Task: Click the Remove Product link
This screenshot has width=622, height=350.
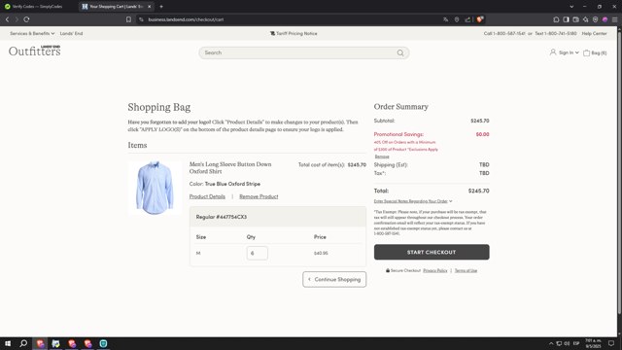Action: click(259, 196)
